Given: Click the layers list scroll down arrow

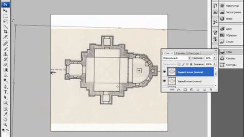Looking at the screenshot, I should pos(215,86).
